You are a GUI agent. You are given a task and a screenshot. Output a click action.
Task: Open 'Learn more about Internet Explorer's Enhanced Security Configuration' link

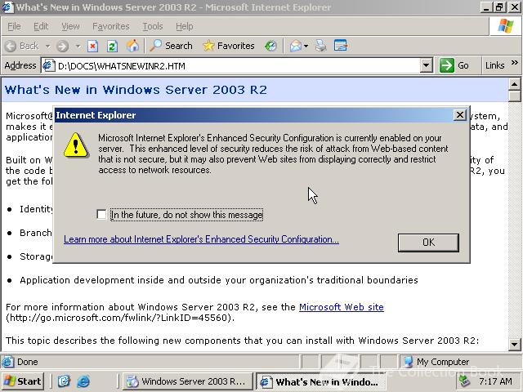coord(202,239)
